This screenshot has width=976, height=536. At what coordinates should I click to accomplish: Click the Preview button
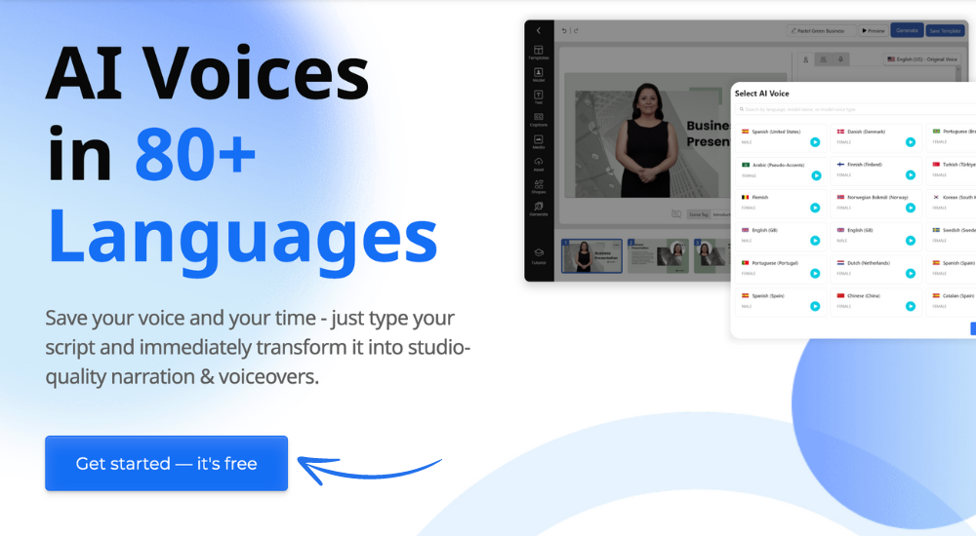pyautogui.click(x=874, y=30)
